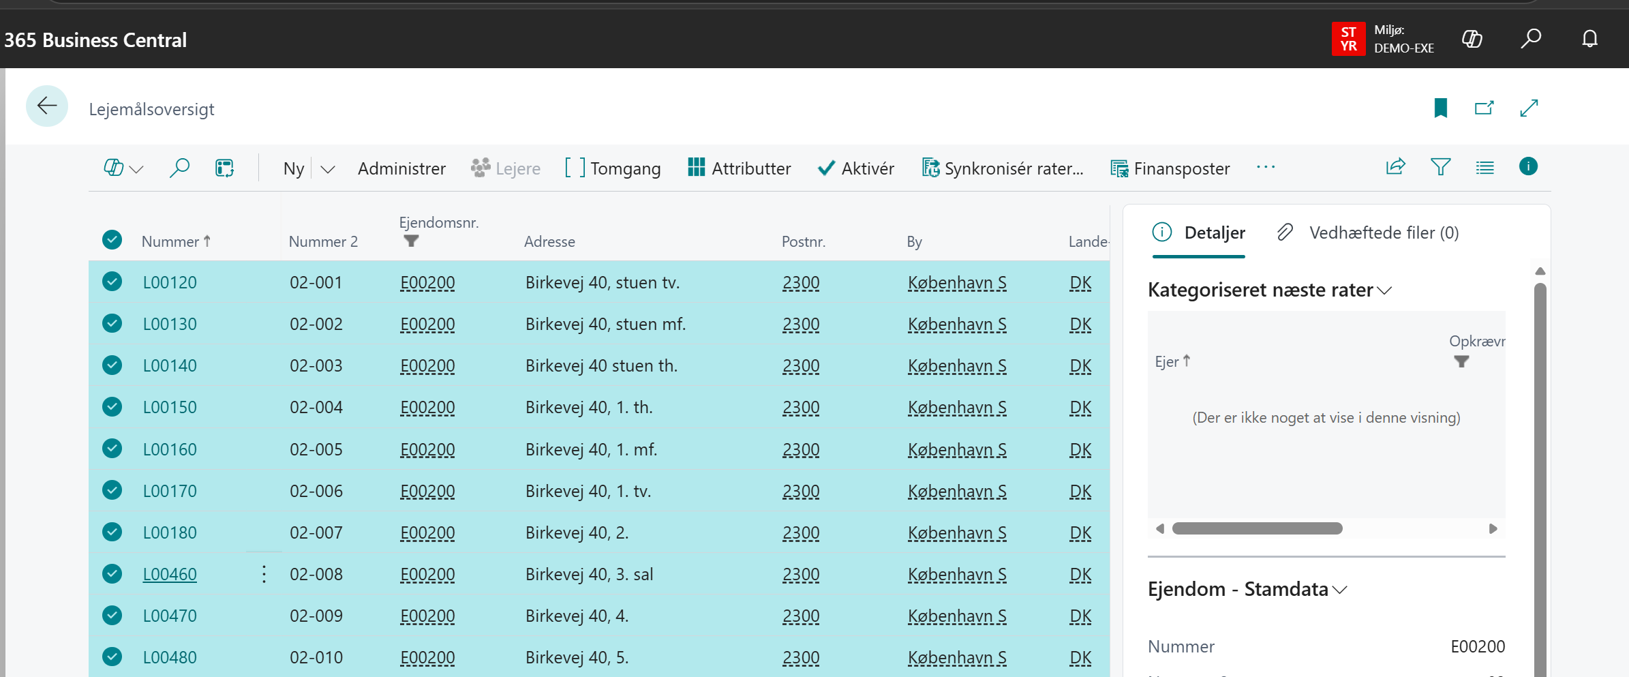The image size is (1629, 677).
Task: Deselect row L00120 checkmark
Action: [112, 282]
